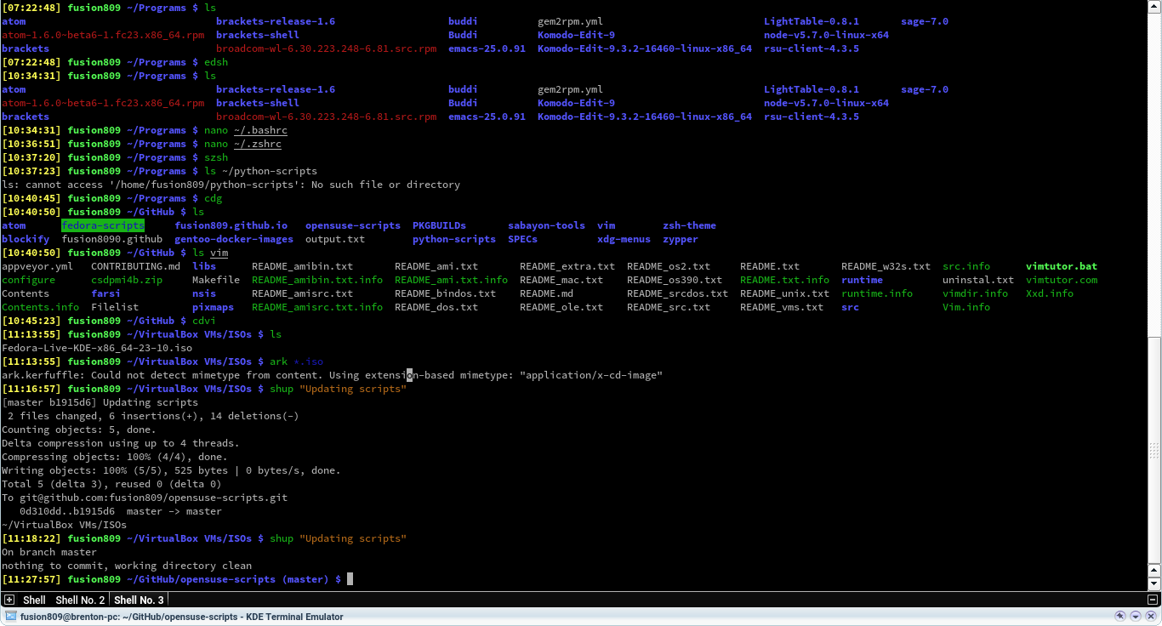Pin window with the title bar pin icon
The width and height of the screenshot is (1162, 626).
point(1120,617)
